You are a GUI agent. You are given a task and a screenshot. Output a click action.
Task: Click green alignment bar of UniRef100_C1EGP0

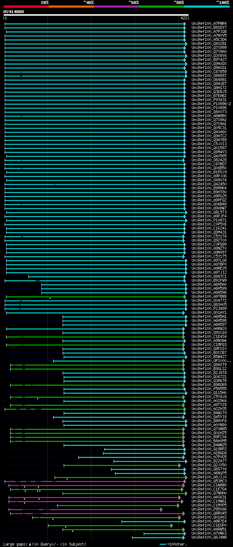pyautogui.click(x=110, y=525)
